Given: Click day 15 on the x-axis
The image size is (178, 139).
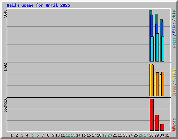Looking at the screenshot, I should coord(83,135).
